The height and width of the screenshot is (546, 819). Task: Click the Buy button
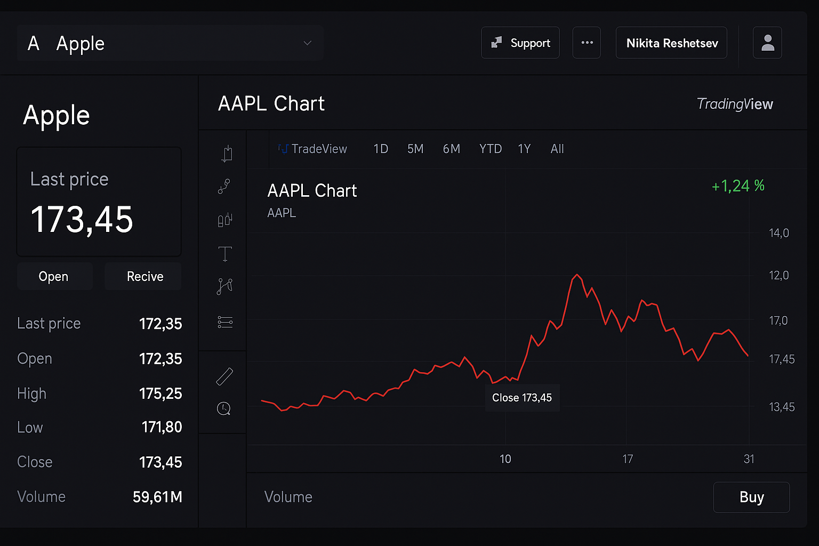click(x=751, y=497)
